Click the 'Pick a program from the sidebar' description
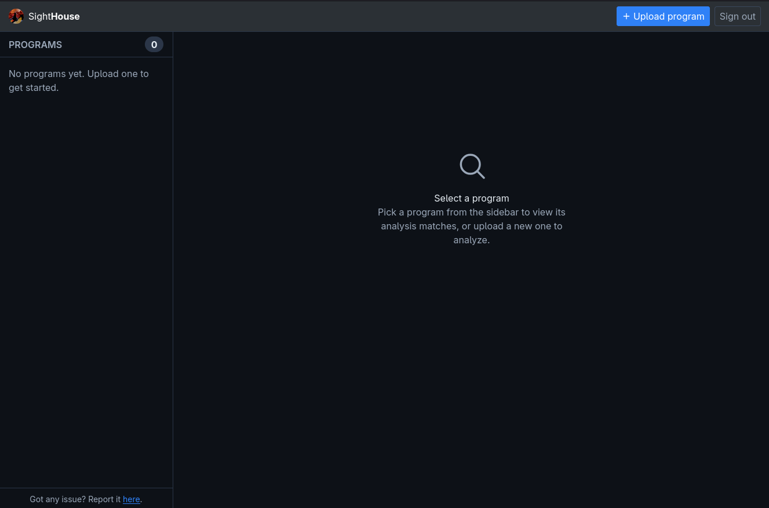The height and width of the screenshot is (508, 769). click(472, 226)
